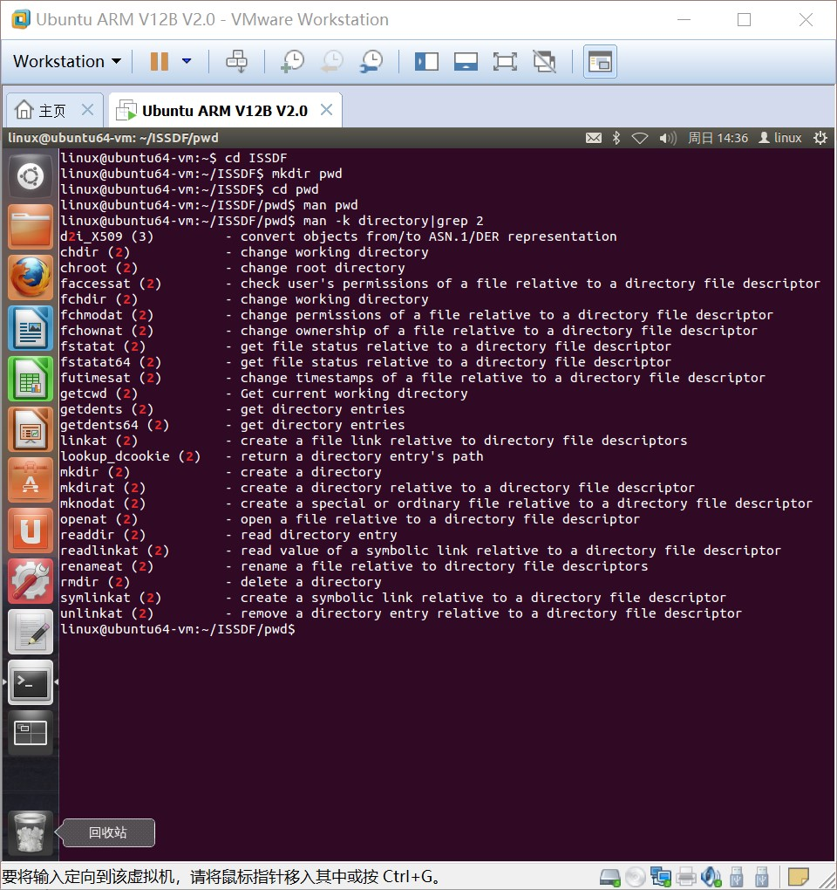
Task: Click the hard disk status icon
Action: [x=609, y=877]
